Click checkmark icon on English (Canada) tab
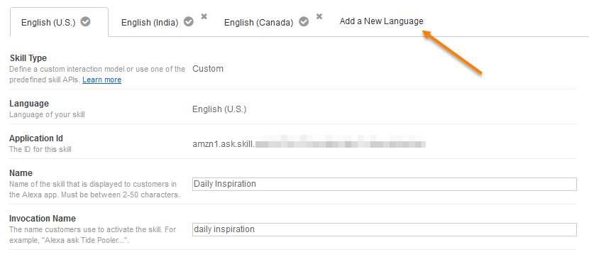This screenshot has height=257, width=589. point(304,22)
